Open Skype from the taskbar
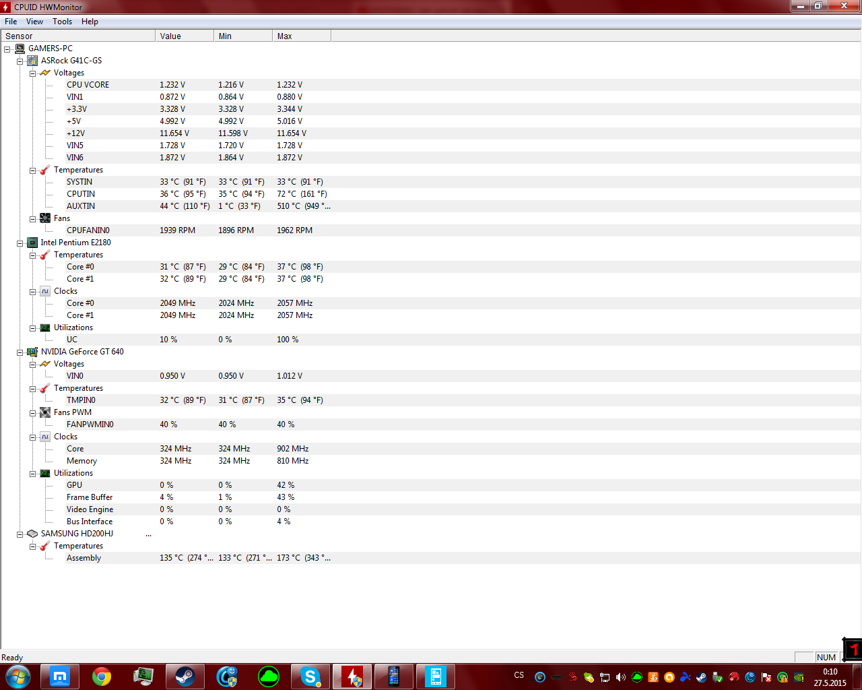This screenshot has width=862, height=690. (310, 677)
